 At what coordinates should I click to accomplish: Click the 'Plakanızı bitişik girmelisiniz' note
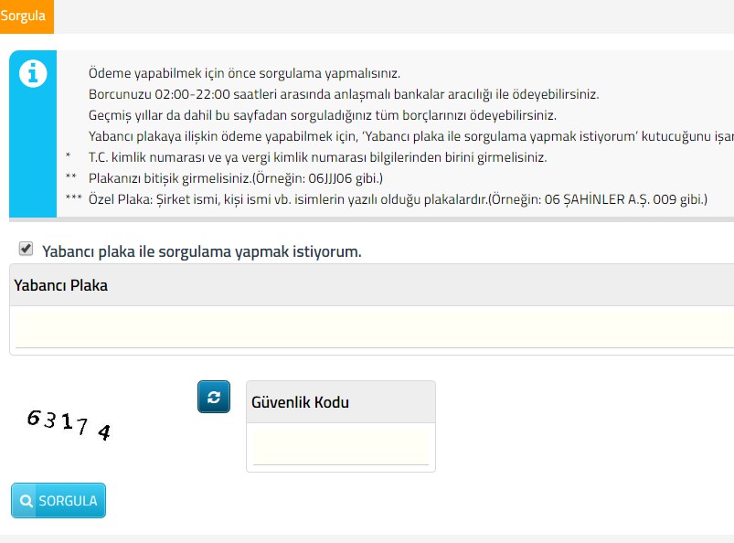[235, 177]
